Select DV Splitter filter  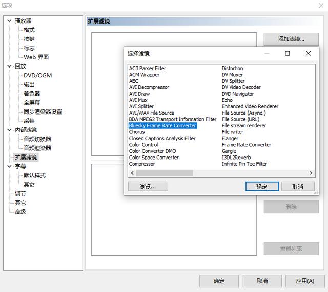tap(233, 81)
